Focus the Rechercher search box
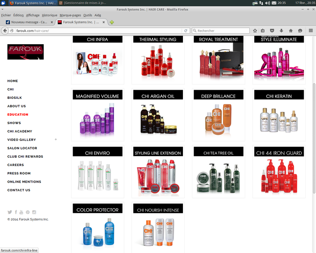 (x=221, y=31)
